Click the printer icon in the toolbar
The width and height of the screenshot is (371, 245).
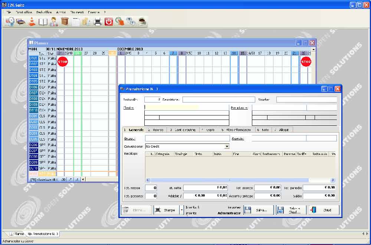point(98,21)
